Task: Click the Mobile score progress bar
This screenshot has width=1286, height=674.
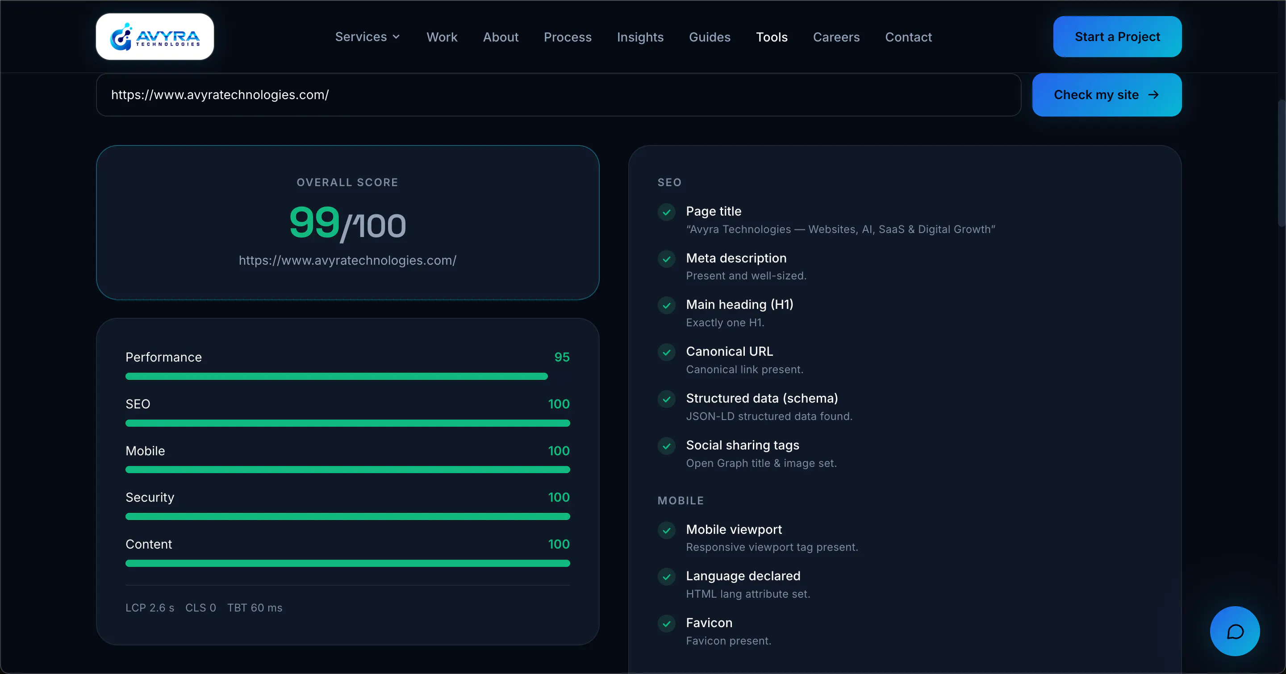Action: point(347,470)
